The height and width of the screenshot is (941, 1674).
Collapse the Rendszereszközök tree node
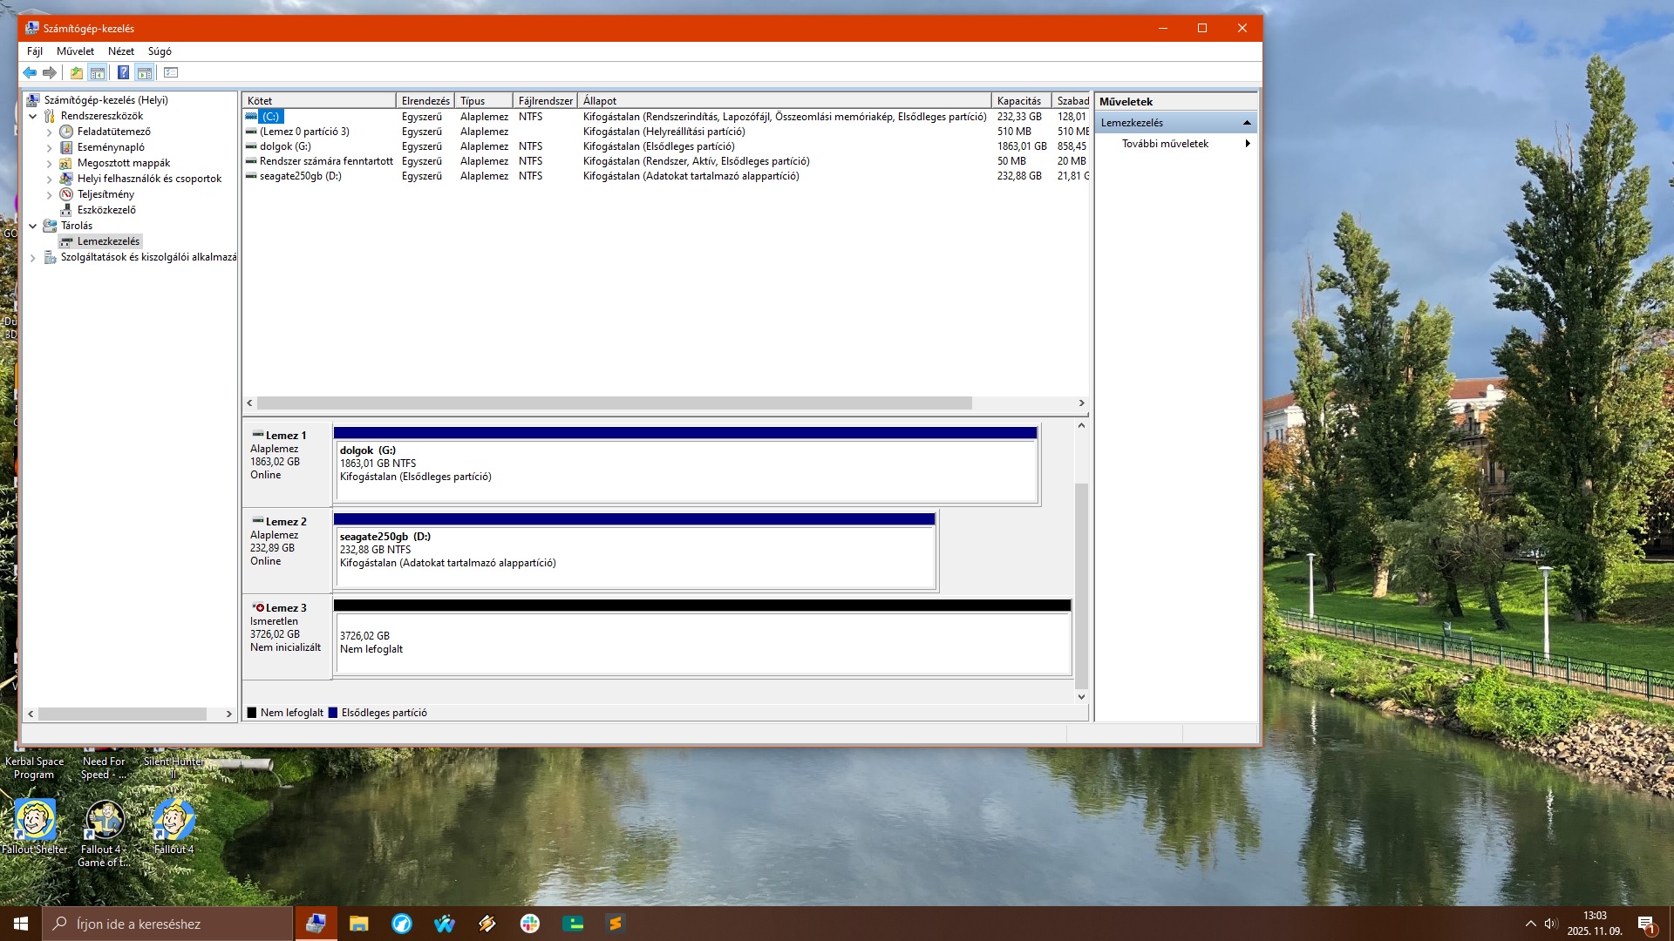[x=33, y=116]
